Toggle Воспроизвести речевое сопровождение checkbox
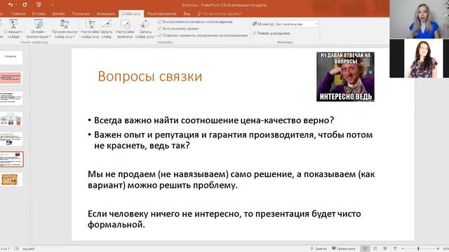 click(160, 22)
